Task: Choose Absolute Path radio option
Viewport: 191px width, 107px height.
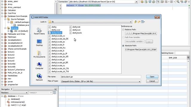Action: (123, 45)
